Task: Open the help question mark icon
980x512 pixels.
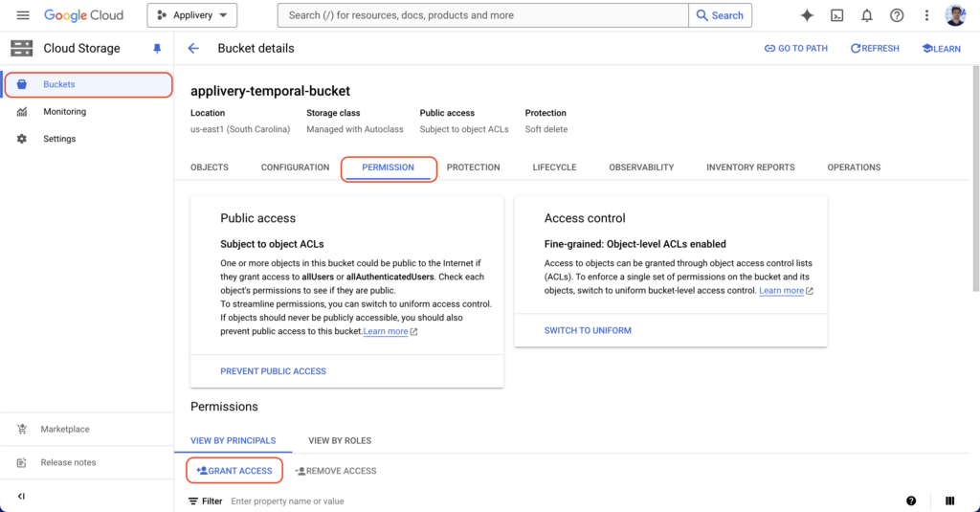Action: (897, 15)
